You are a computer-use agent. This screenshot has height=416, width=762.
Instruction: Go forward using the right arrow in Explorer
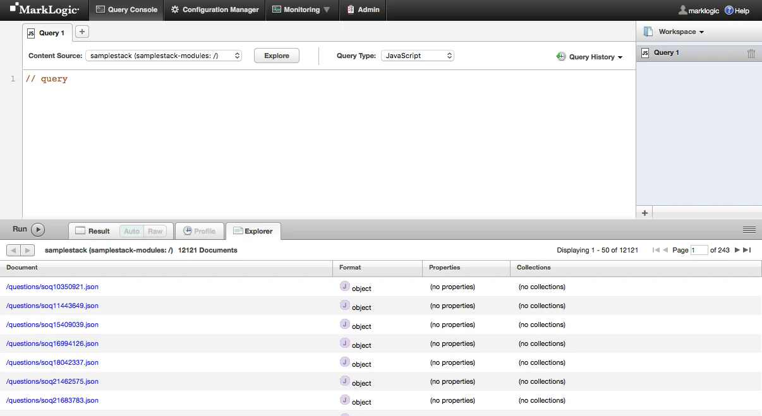tap(28, 250)
